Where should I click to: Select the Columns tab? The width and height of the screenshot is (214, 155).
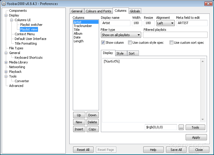pyautogui.click(x=120, y=11)
